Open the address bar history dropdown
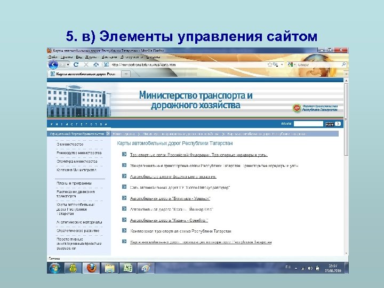The height and width of the screenshot is (288, 384). (282, 65)
